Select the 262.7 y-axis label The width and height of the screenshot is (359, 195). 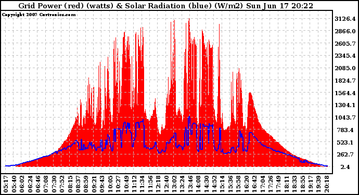pos(345,155)
